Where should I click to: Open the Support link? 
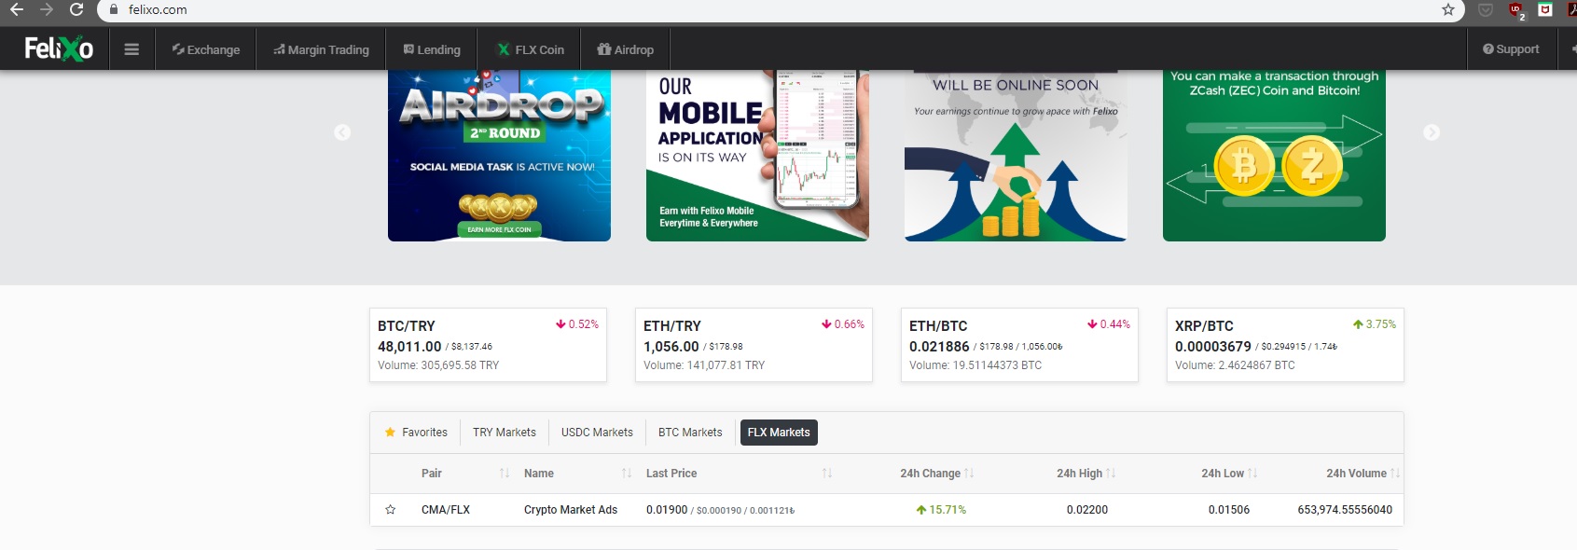click(x=1511, y=49)
